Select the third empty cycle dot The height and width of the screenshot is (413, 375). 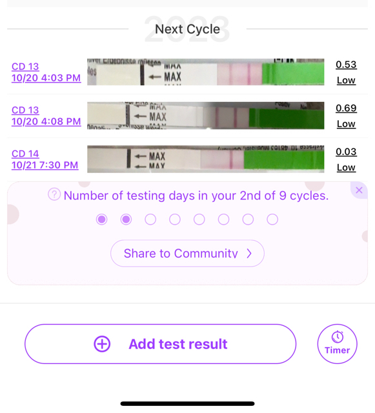click(x=150, y=219)
